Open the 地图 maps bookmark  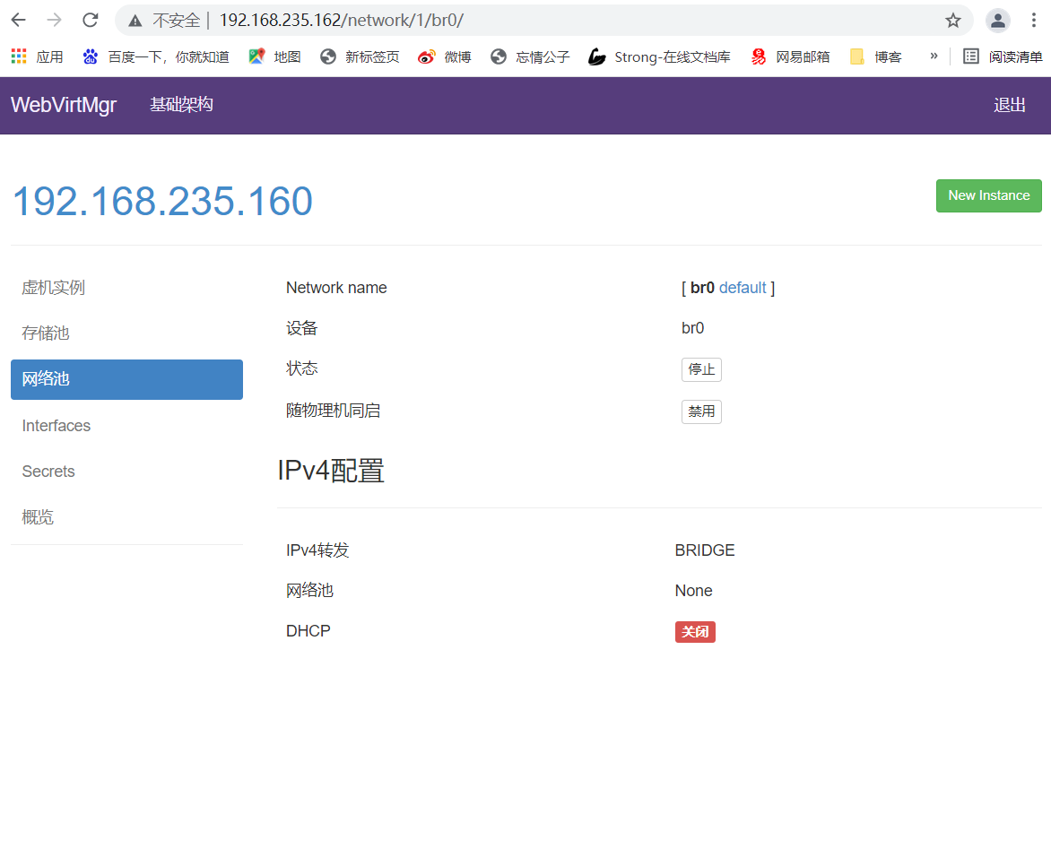(x=274, y=57)
